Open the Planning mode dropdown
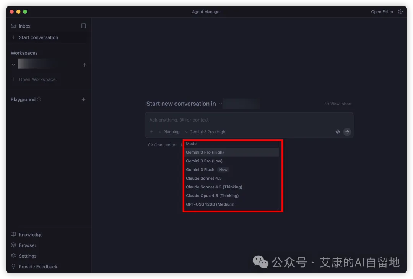Image resolution: width=413 pixels, height=279 pixels. point(169,132)
